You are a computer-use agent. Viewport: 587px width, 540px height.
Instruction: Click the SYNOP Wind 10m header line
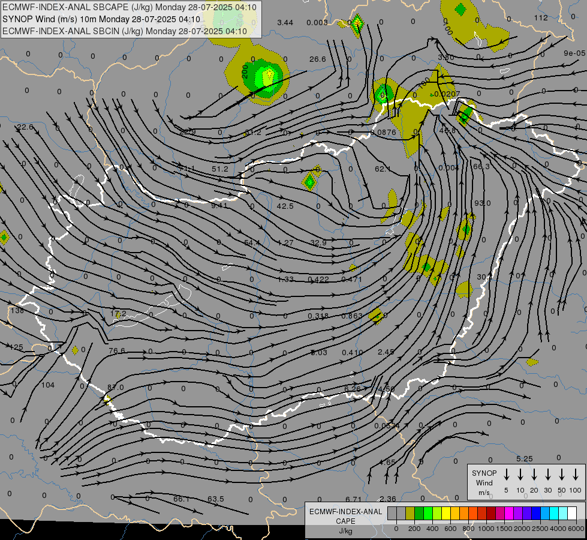[101, 19]
